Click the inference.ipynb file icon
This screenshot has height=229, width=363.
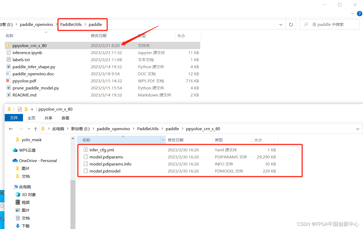coord(8,53)
